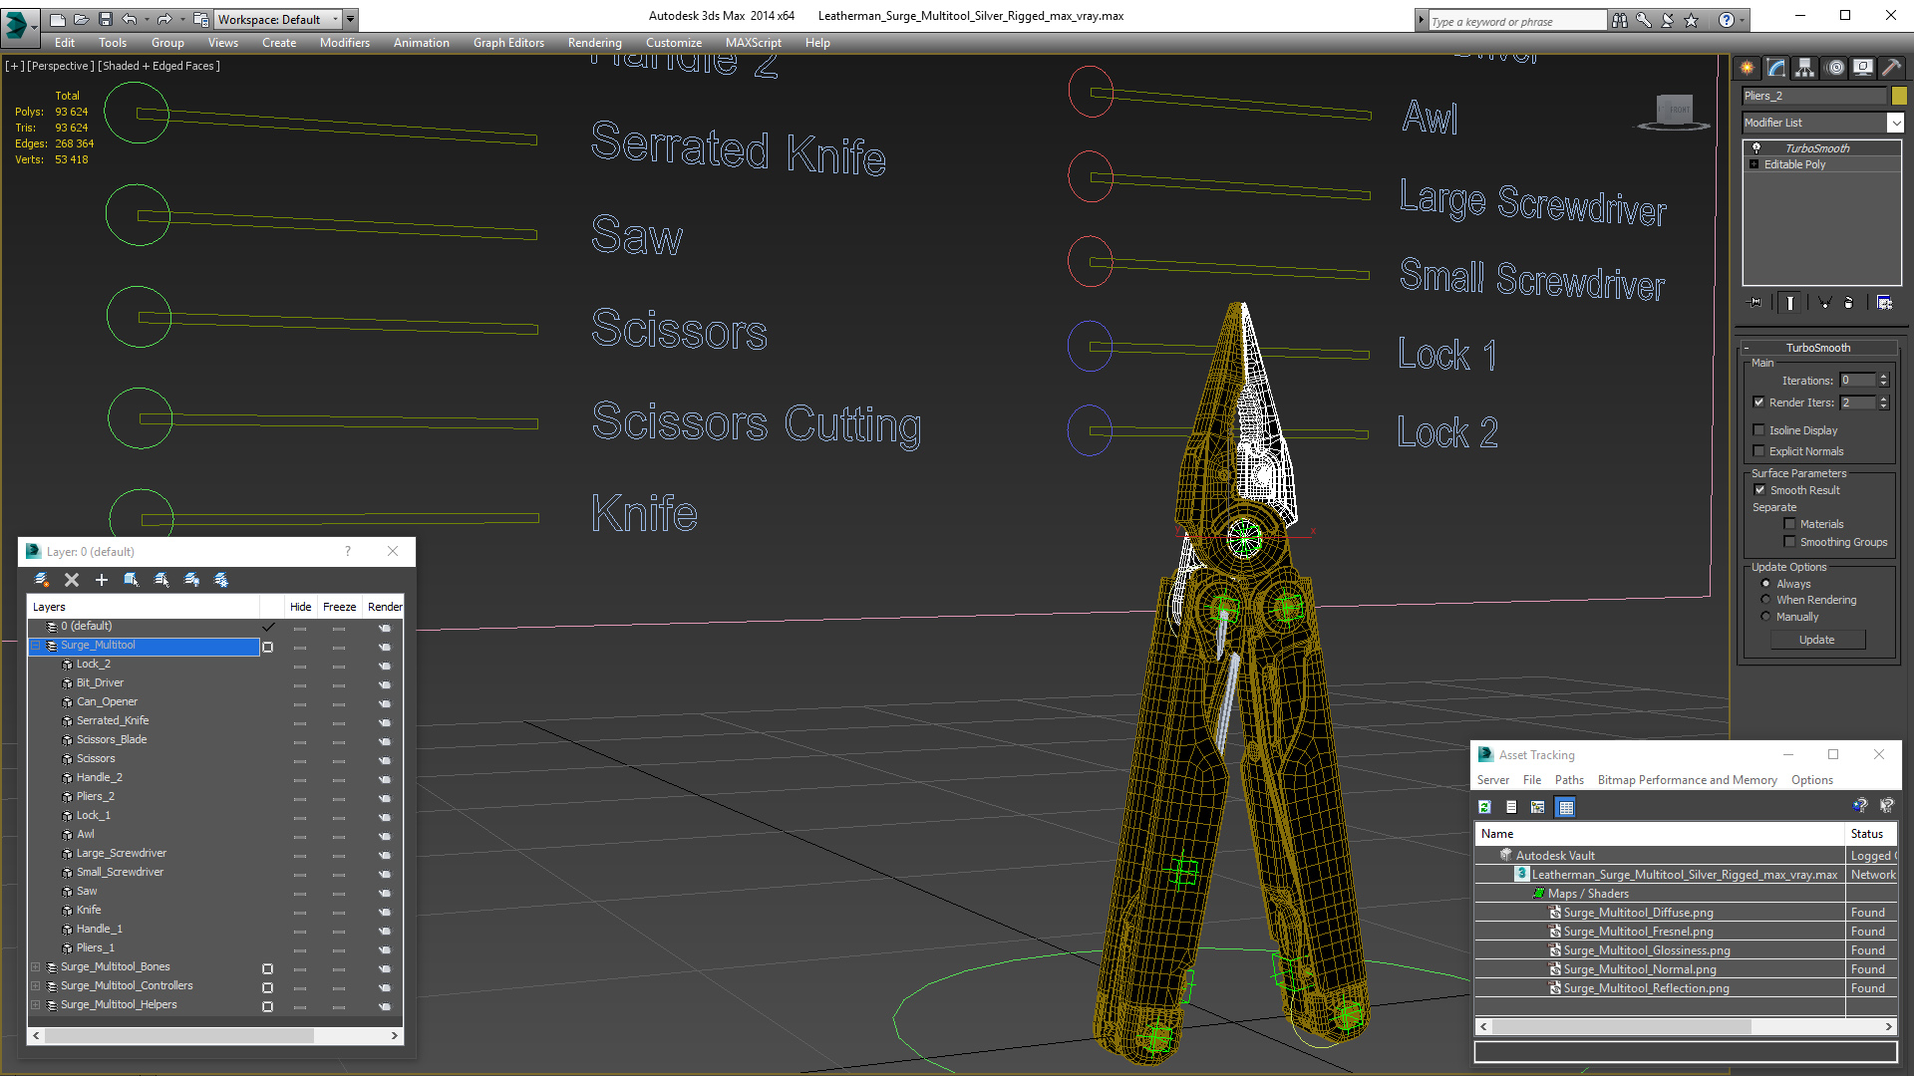Viewport: 1914px width, 1076px height.
Task: Toggle the Smooth Result checkbox
Action: (1759, 490)
